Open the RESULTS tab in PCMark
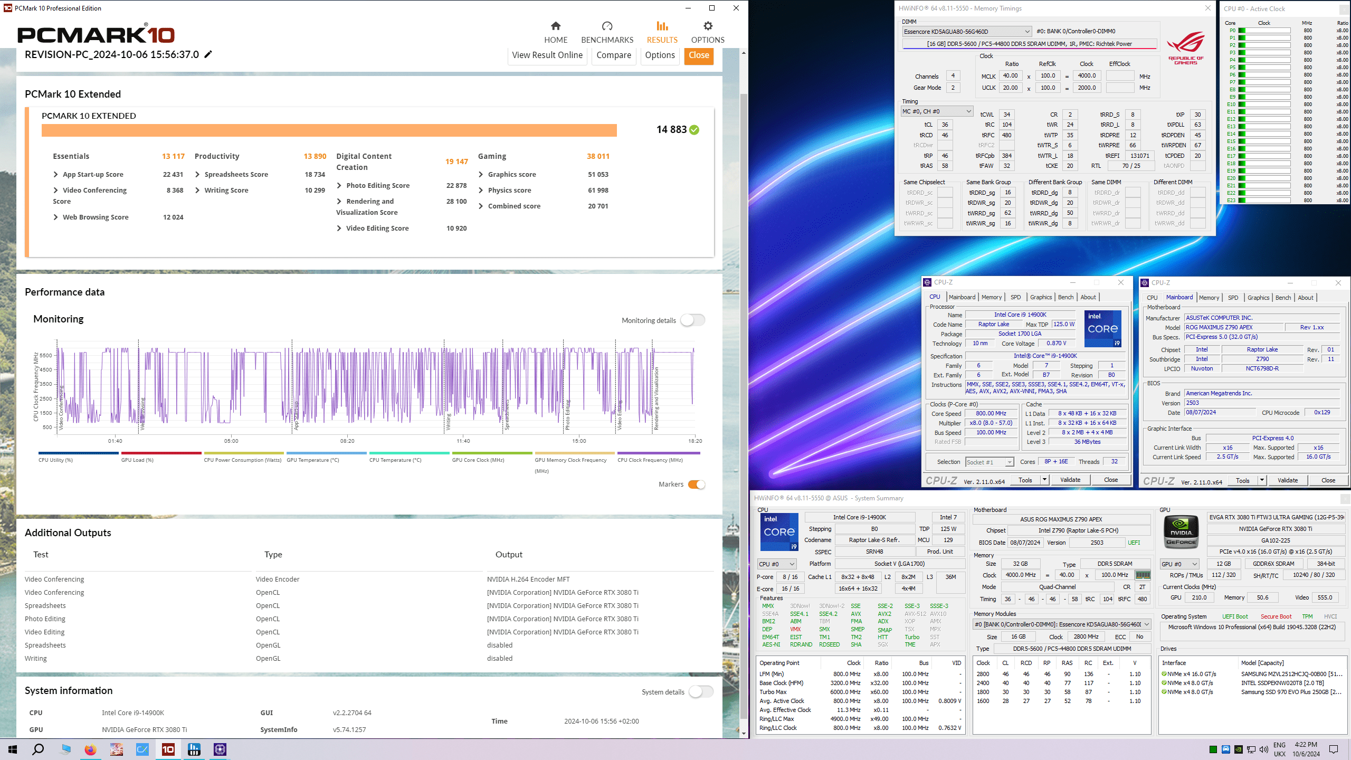The width and height of the screenshot is (1351, 760). point(662,32)
